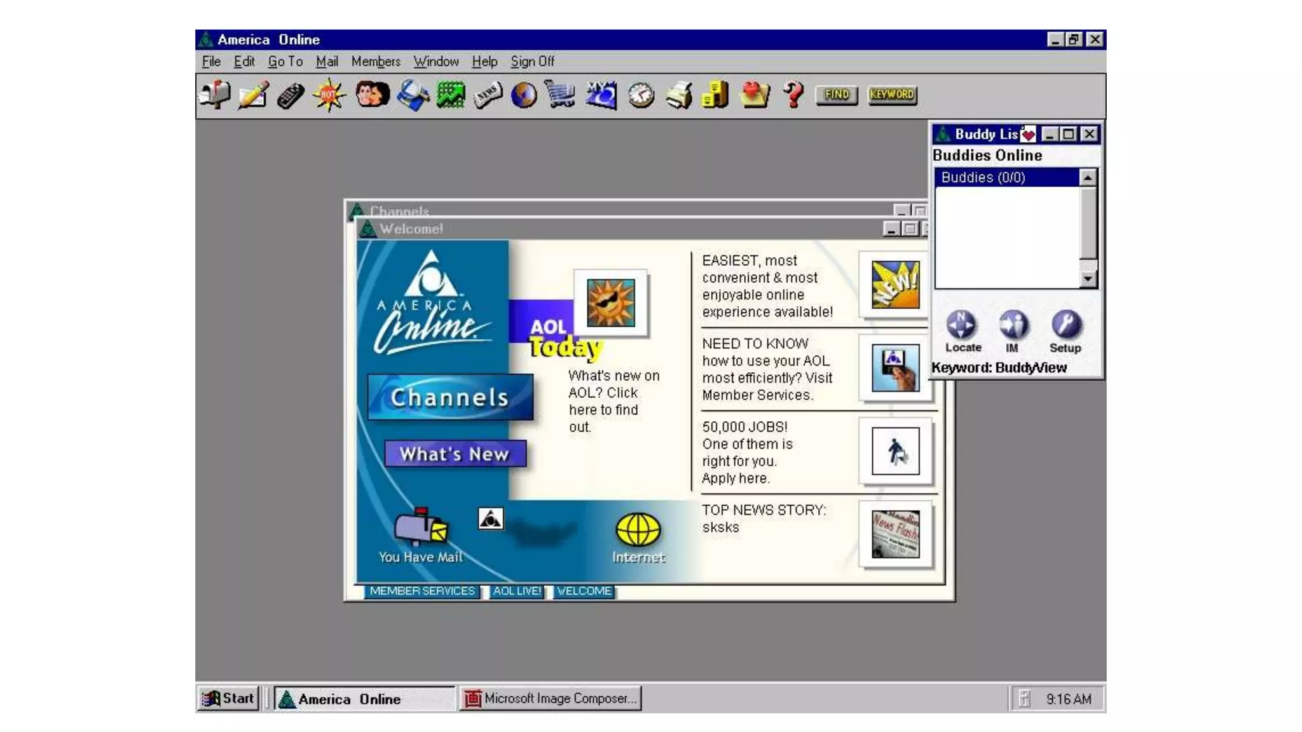Click the compose mail pencil icon

[x=253, y=95]
